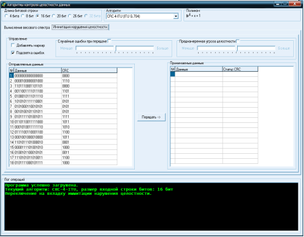
Task: Click the Передать -> button
Action: click(x=151, y=117)
